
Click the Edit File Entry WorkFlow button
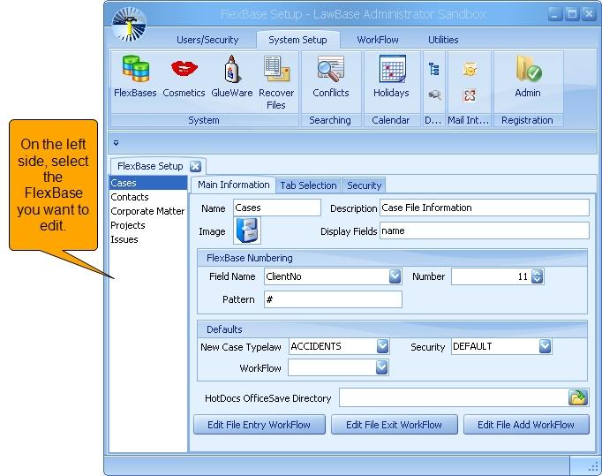click(x=260, y=425)
